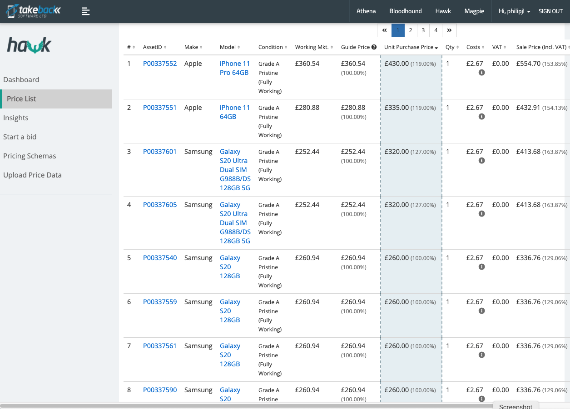
Task: Open Athena in top navigation
Action: tap(366, 11)
